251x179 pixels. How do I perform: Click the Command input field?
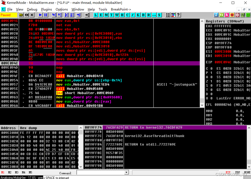click(x=100, y=172)
